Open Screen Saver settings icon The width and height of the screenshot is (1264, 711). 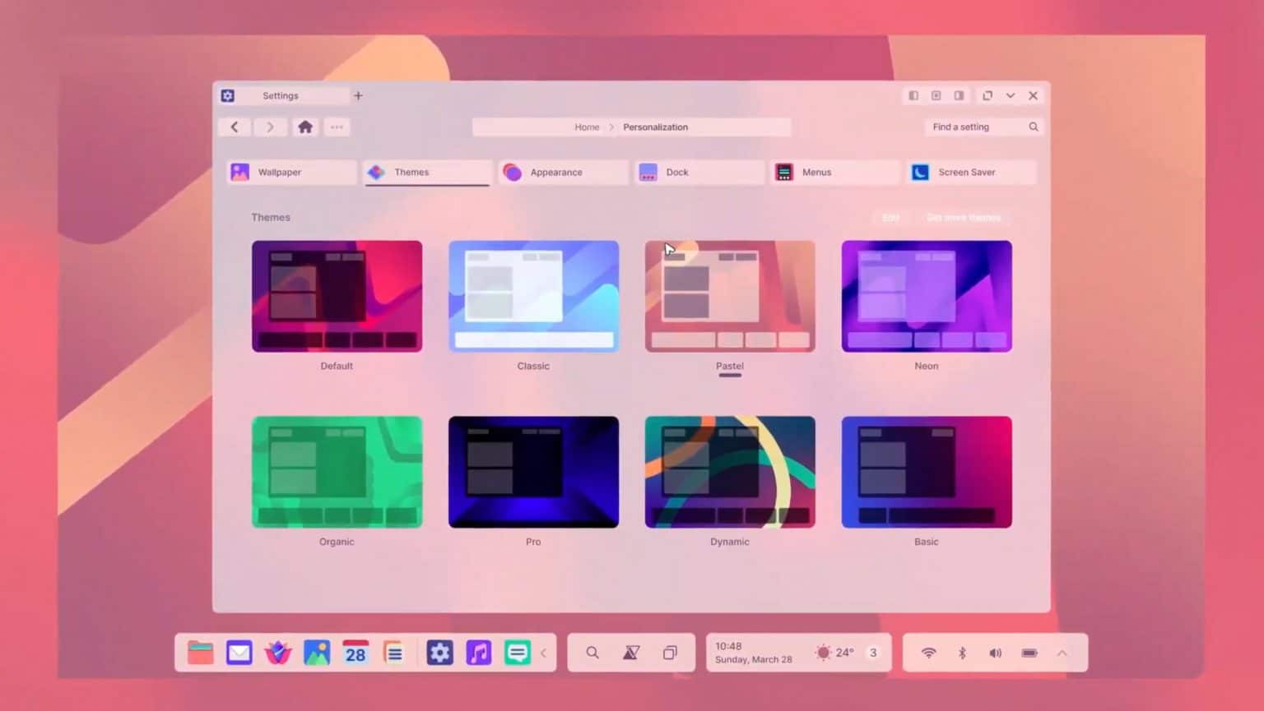(x=919, y=172)
